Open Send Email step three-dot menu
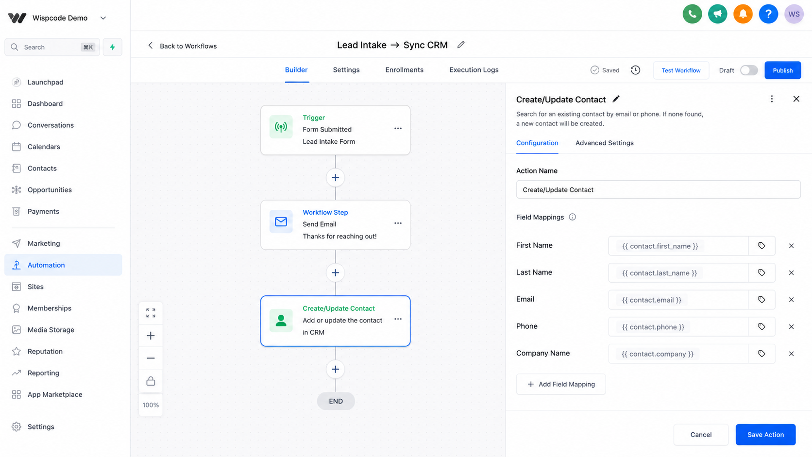The image size is (812, 457). [398, 223]
